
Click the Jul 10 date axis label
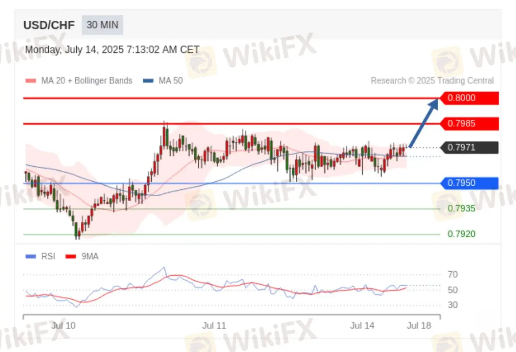[x=63, y=326]
